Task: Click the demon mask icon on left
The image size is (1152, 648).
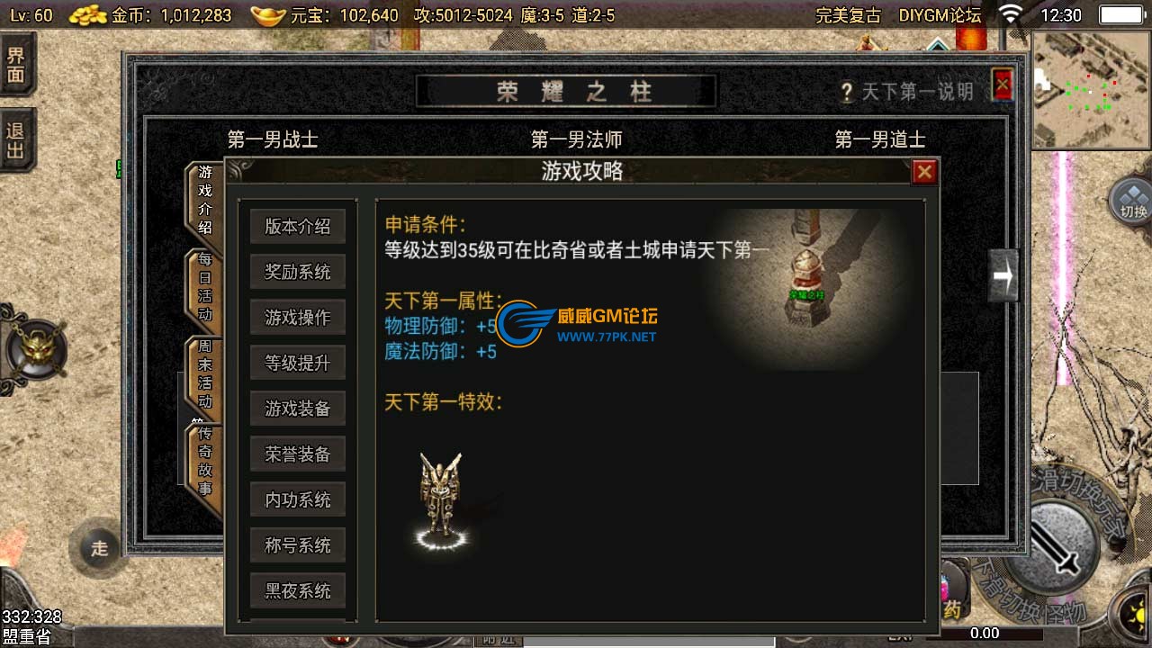Action: click(x=36, y=347)
